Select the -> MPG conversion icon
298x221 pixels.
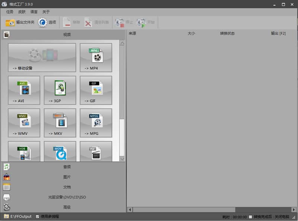pos(96,123)
